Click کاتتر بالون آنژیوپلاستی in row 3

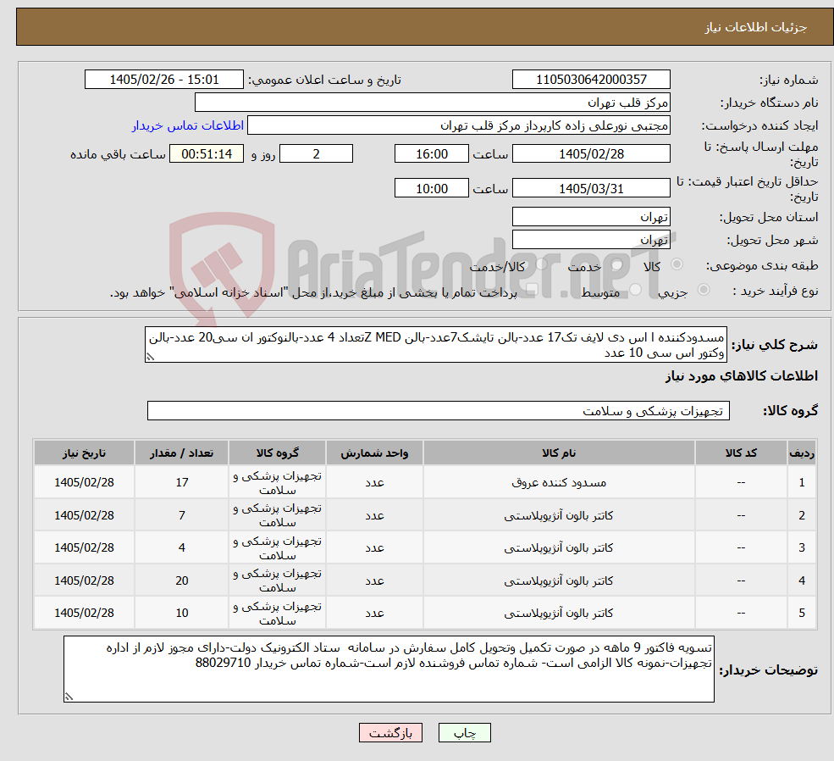click(x=559, y=547)
